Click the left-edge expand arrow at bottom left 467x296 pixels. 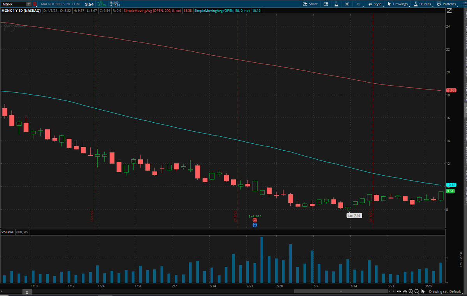2,291
